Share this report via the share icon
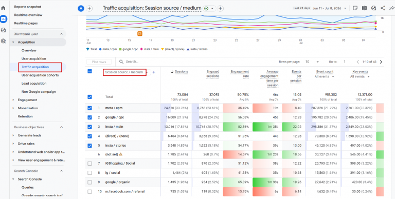This screenshot has height=199, width=395. pyautogui.click(x=383, y=8)
